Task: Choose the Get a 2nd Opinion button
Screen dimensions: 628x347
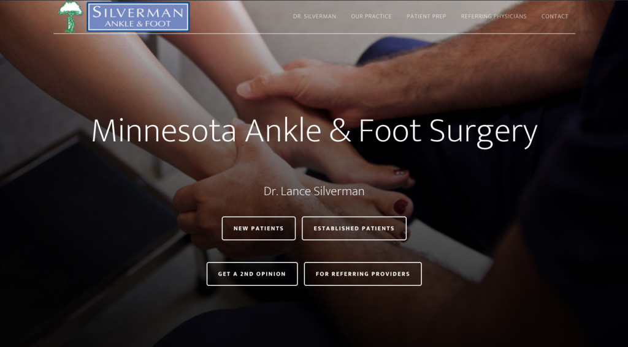Action: click(x=252, y=274)
